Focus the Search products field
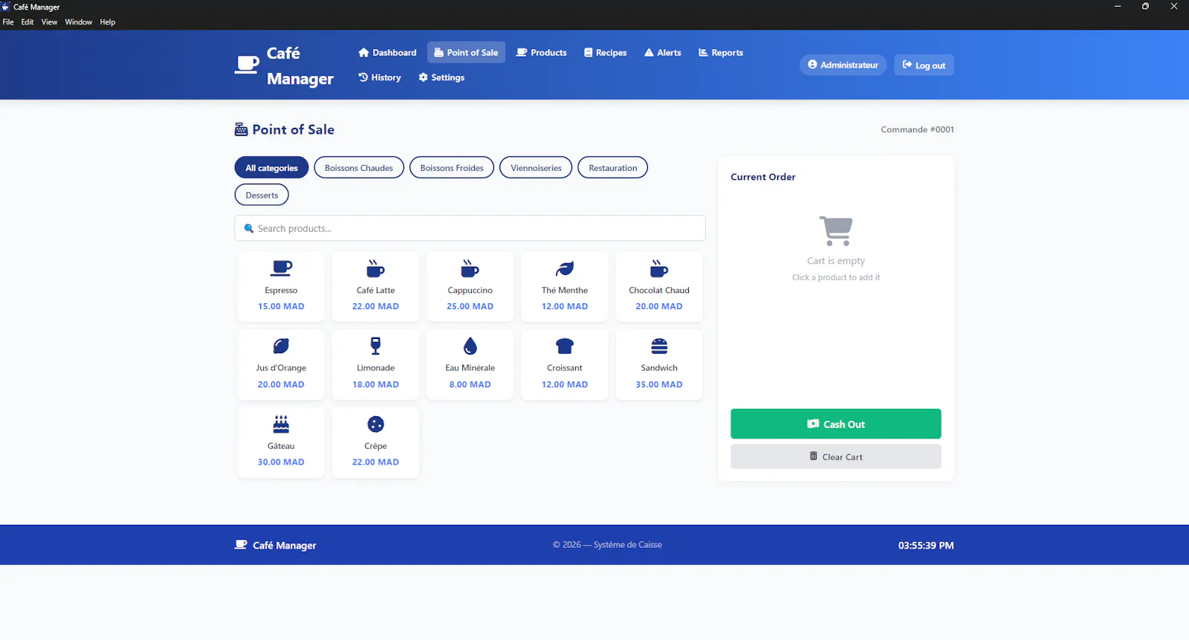 (x=470, y=228)
